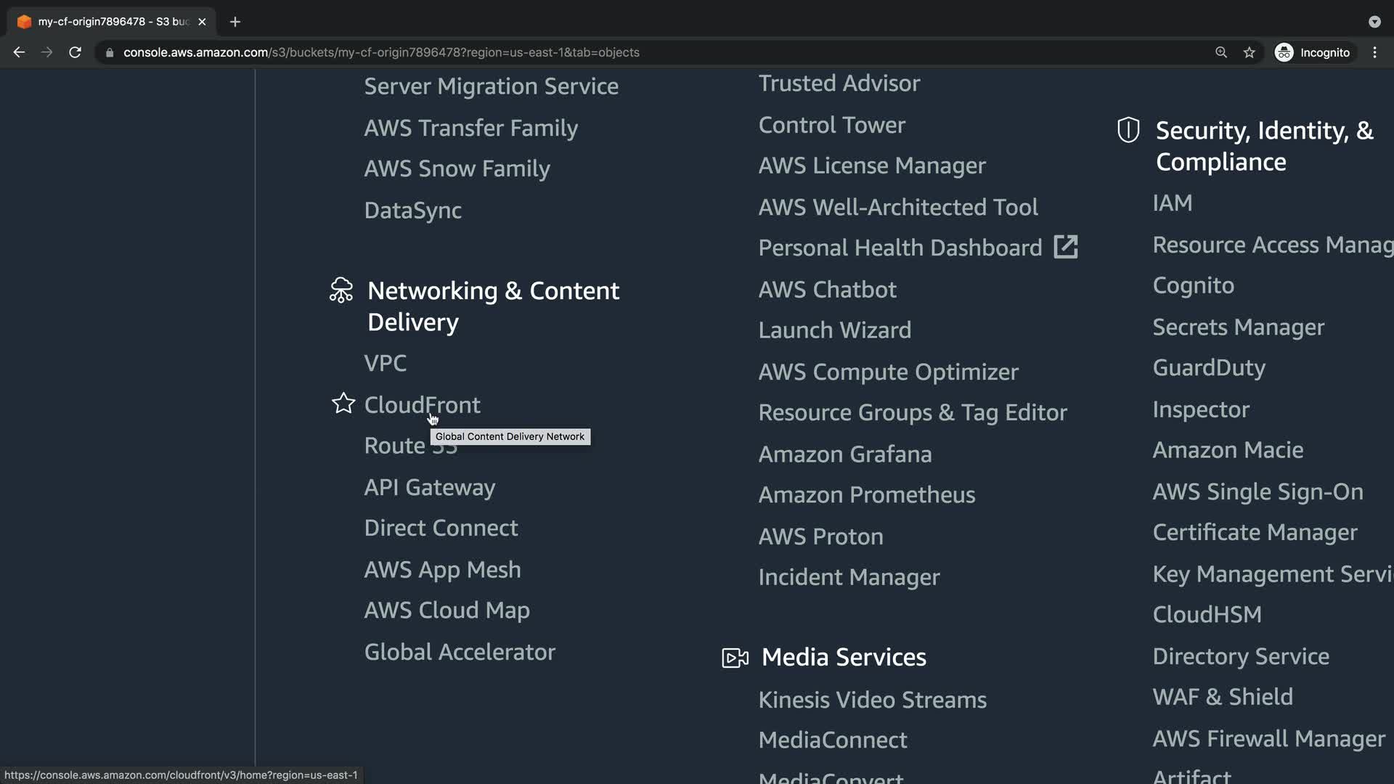Click the Media Services camera icon
The height and width of the screenshot is (784, 1394).
[735, 658]
